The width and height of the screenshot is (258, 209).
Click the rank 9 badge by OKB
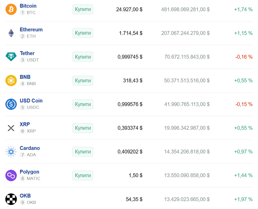point(23,202)
